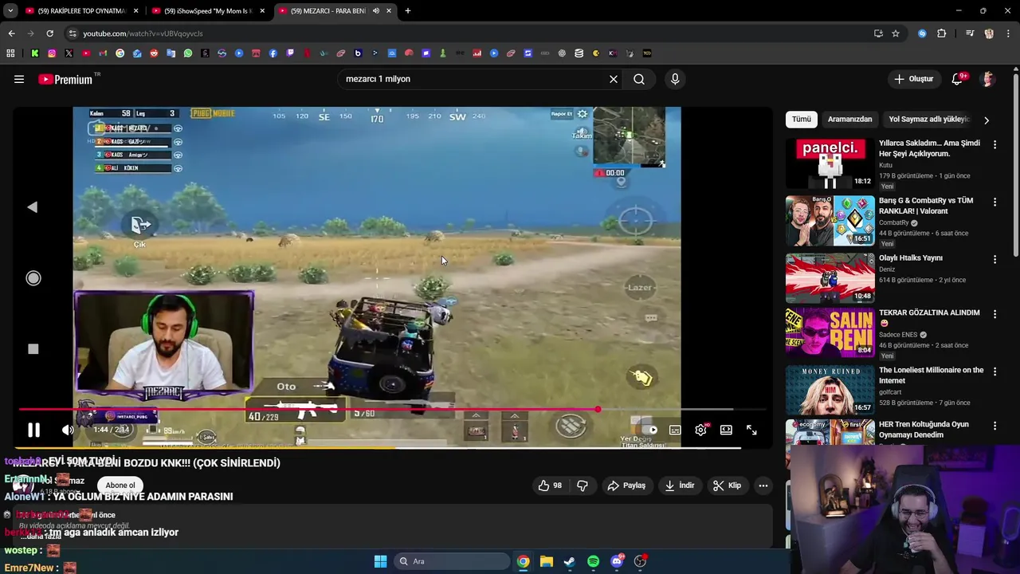Click 'Oluştur' create button
Screen dimensions: 1020x574
pyautogui.click(x=913, y=79)
